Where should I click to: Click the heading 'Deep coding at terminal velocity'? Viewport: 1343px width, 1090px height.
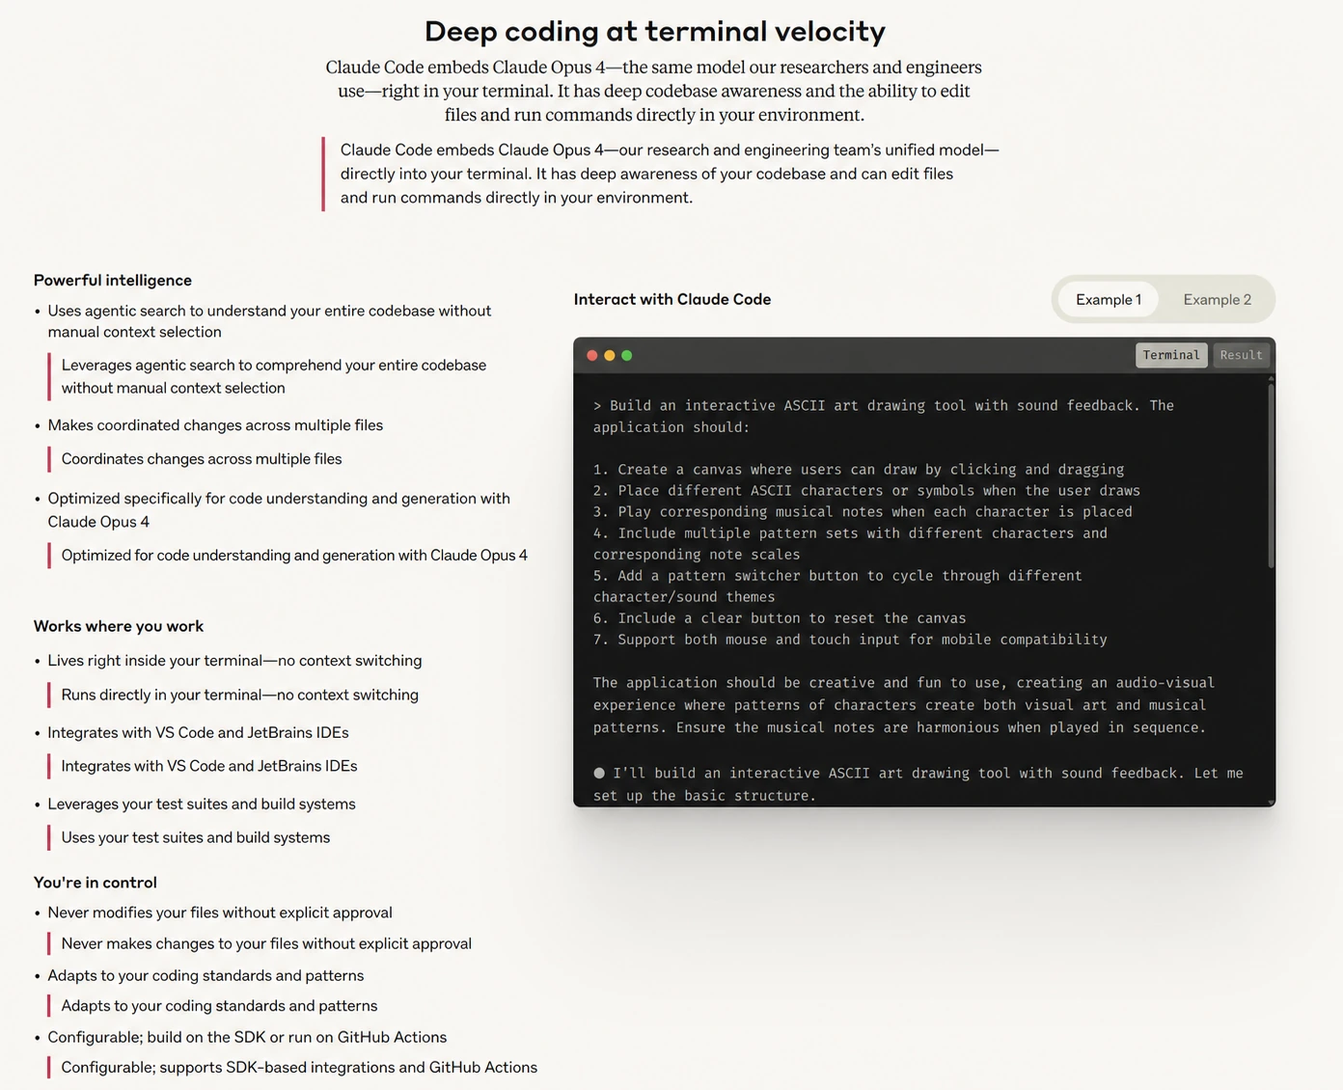coord(655,32)
